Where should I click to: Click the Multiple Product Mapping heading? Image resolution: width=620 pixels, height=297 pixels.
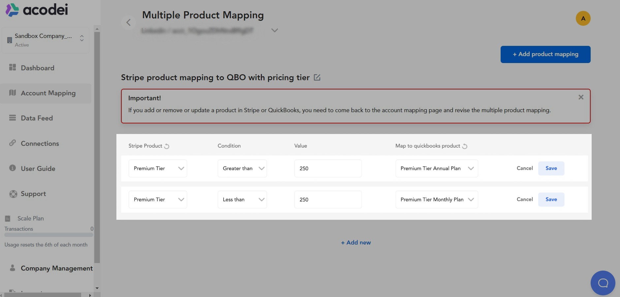point(203,15)
